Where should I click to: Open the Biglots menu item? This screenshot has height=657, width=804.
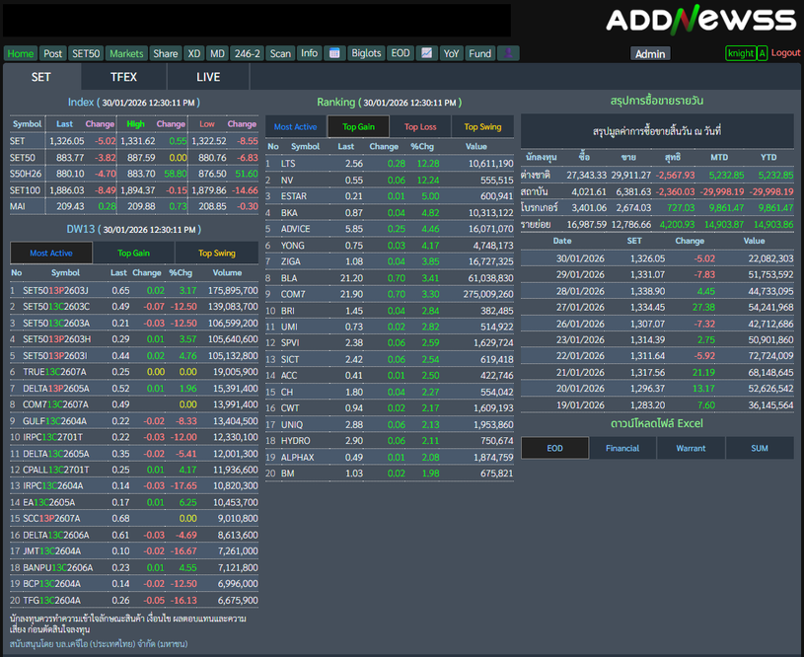367,53
